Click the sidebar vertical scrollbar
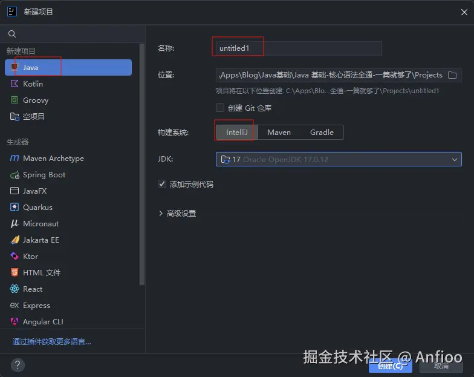474x377 pixels. (x=141, y=165)
